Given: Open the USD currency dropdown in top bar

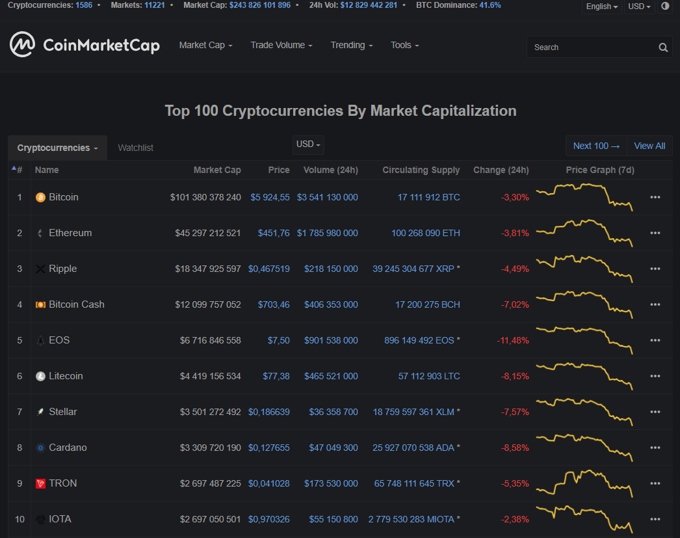Looking at the screenshot, I should pos(639,7).
